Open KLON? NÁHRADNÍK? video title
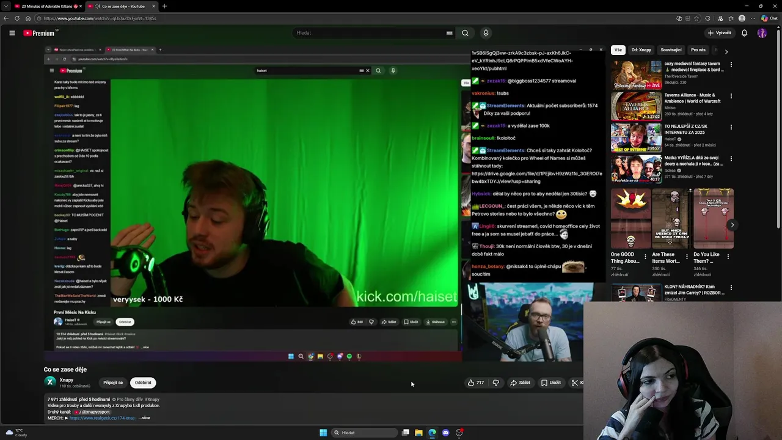 (695, 290)
